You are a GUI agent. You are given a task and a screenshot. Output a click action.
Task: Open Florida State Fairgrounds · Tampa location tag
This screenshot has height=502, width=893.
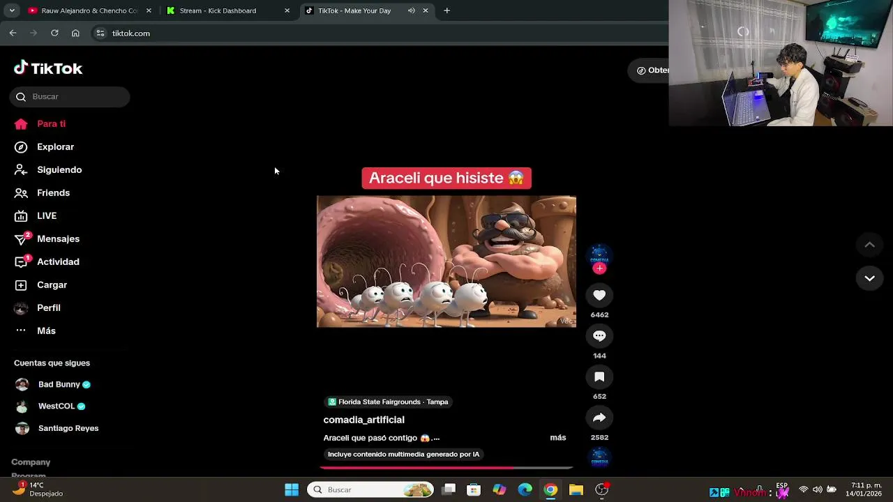click(388, 402)
